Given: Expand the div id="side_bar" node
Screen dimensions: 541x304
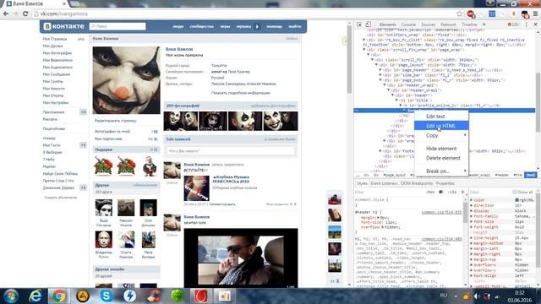Looking at the screenshot, I should 380,75.
